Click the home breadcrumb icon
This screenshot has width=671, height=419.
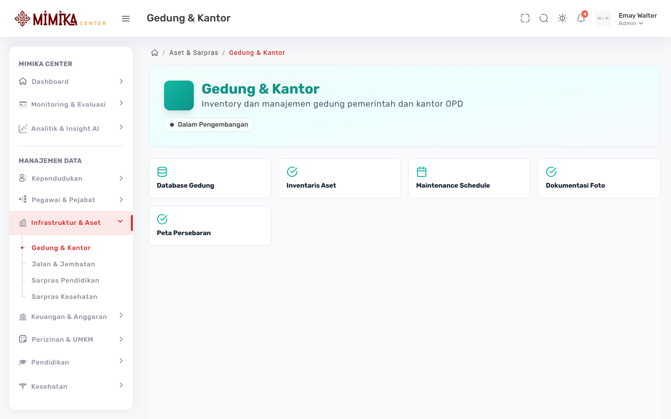click(155, 53)
